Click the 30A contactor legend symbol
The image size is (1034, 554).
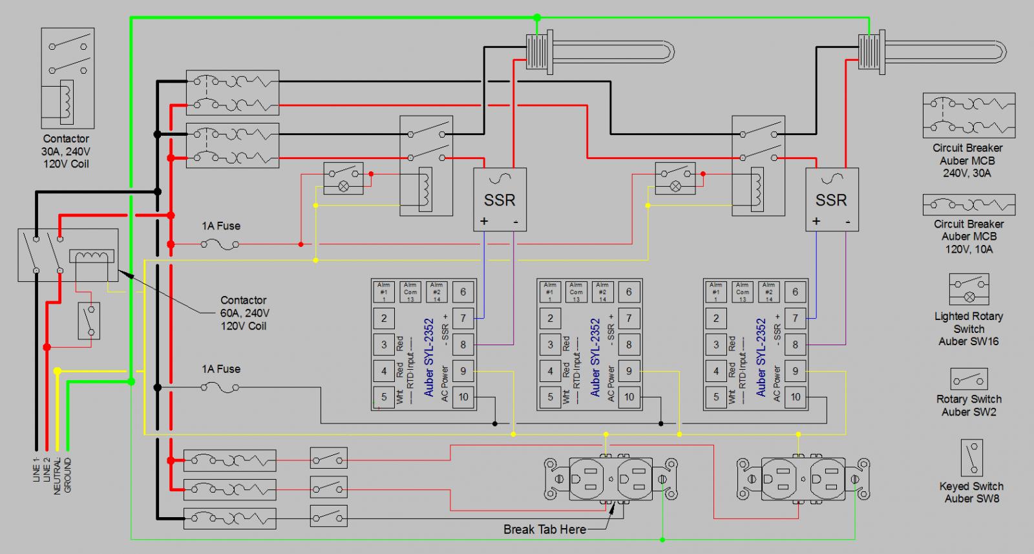tap(68, 78)
